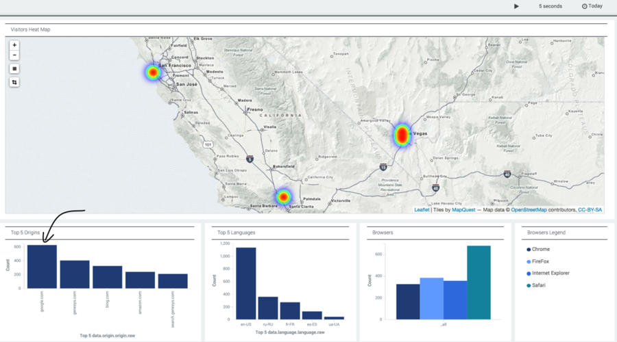Image resolution: width=617 pixels, height=342 pixels.
Task: Zoom in on the heat map
Action: (x=14, y=45)
